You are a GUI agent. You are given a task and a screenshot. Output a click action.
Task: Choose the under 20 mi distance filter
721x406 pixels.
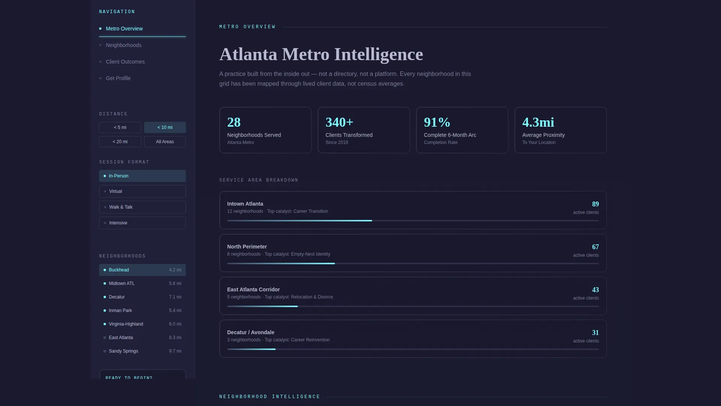[120, 142]
